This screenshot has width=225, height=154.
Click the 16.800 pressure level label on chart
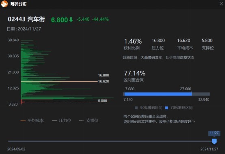click(104, 75)
